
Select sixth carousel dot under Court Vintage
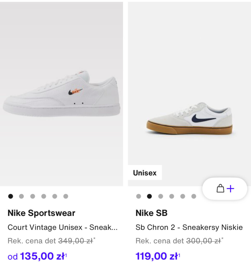(x=66, y=196)
